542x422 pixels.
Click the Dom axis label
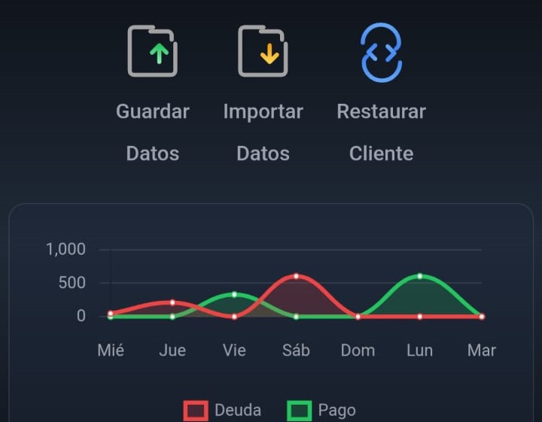pyautogui.click(x=358, y=351)
